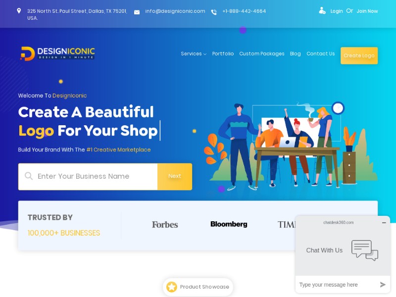The height and width of the screenshot is (297, 396).
Task: Click the Create Logo button
Action: pyautogui.click(x=359, y=55)
